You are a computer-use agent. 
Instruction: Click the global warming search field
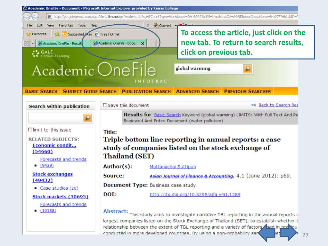coord(209,69)
